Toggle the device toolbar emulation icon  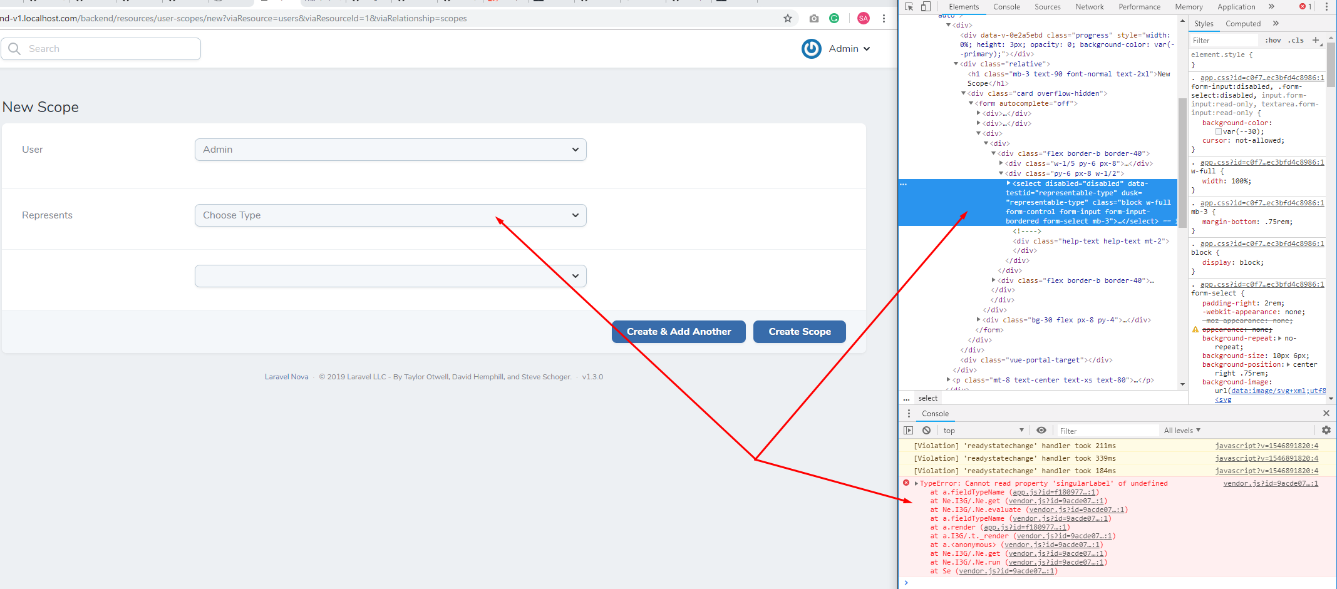tap(926, 6)
